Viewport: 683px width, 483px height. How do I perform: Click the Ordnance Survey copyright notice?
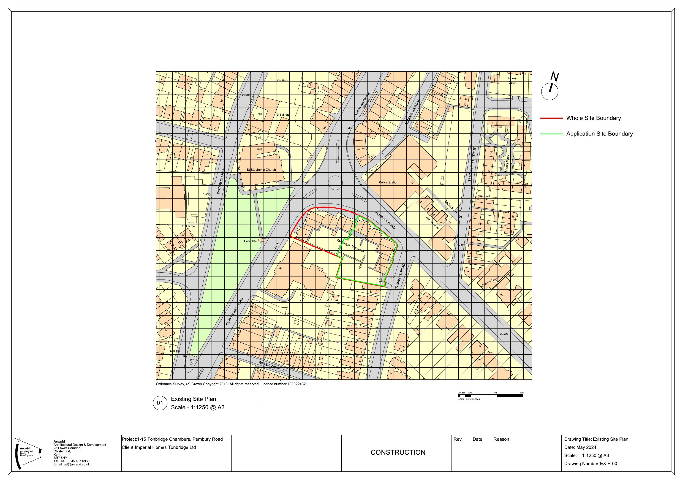click(230, 384)
